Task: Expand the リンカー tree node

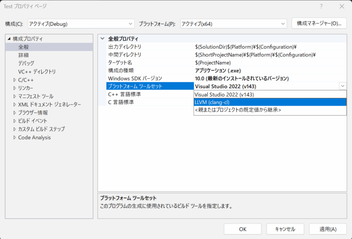Action: click(x=15, y=88)
